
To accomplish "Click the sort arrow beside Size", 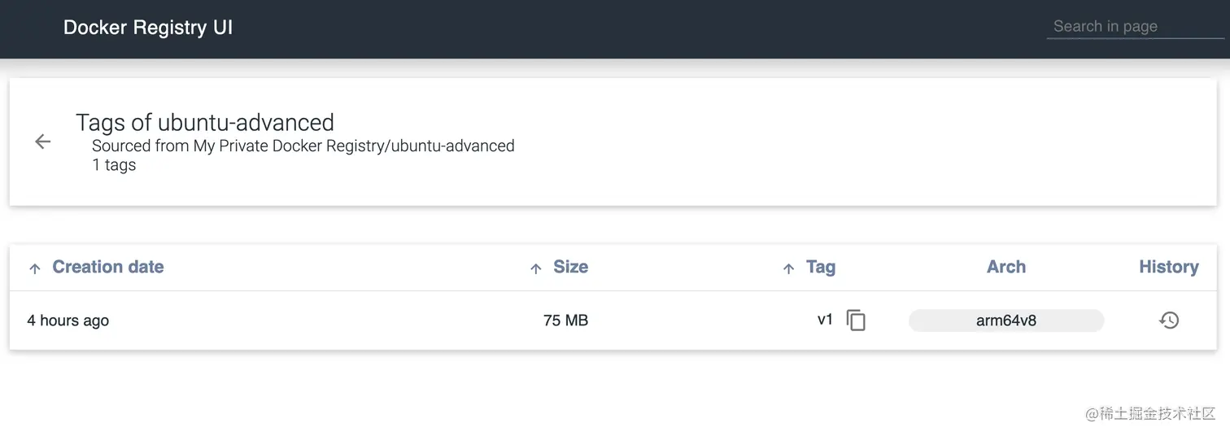I will coord(535,268).
